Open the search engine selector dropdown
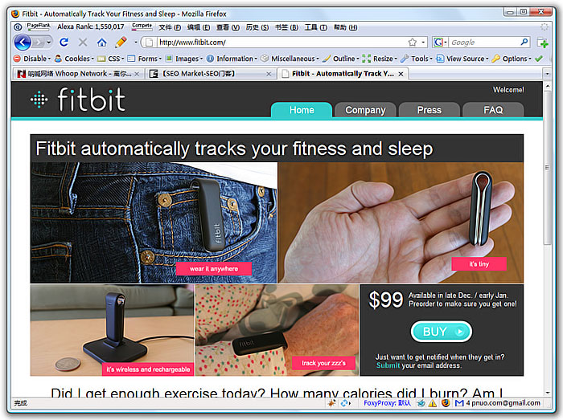563x420 pixels. pyautogui.click(x=440, y=43)
